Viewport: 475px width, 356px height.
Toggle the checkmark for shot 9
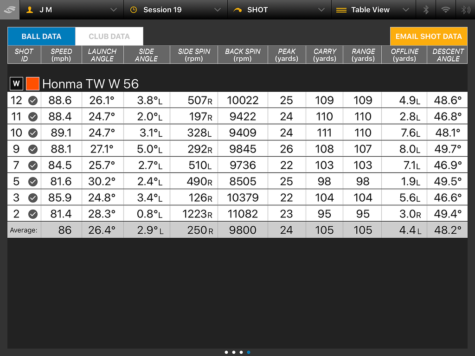pos(33,149)
